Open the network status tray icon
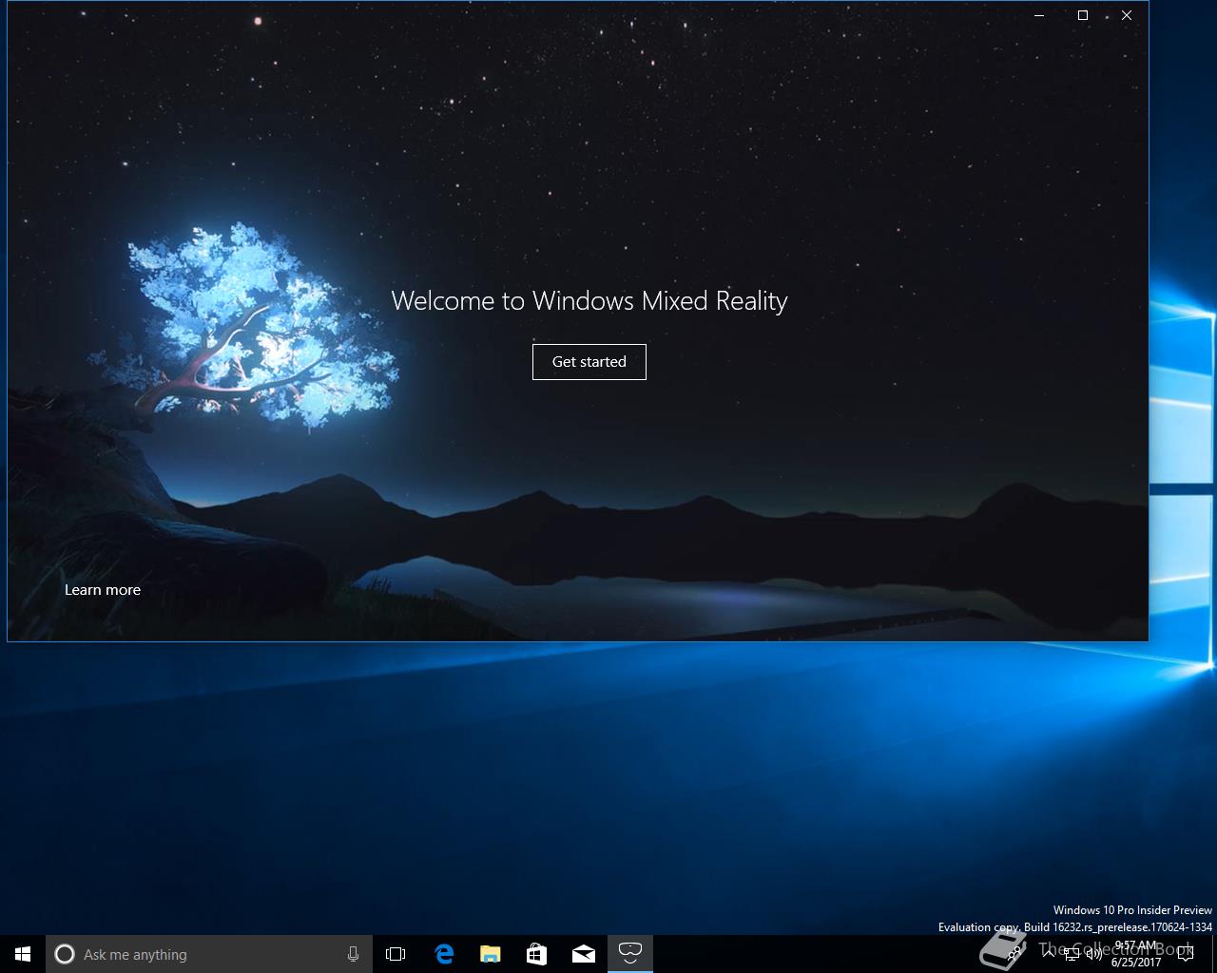The height and width of the screenshot is (973, 1217). (1072, 954)
